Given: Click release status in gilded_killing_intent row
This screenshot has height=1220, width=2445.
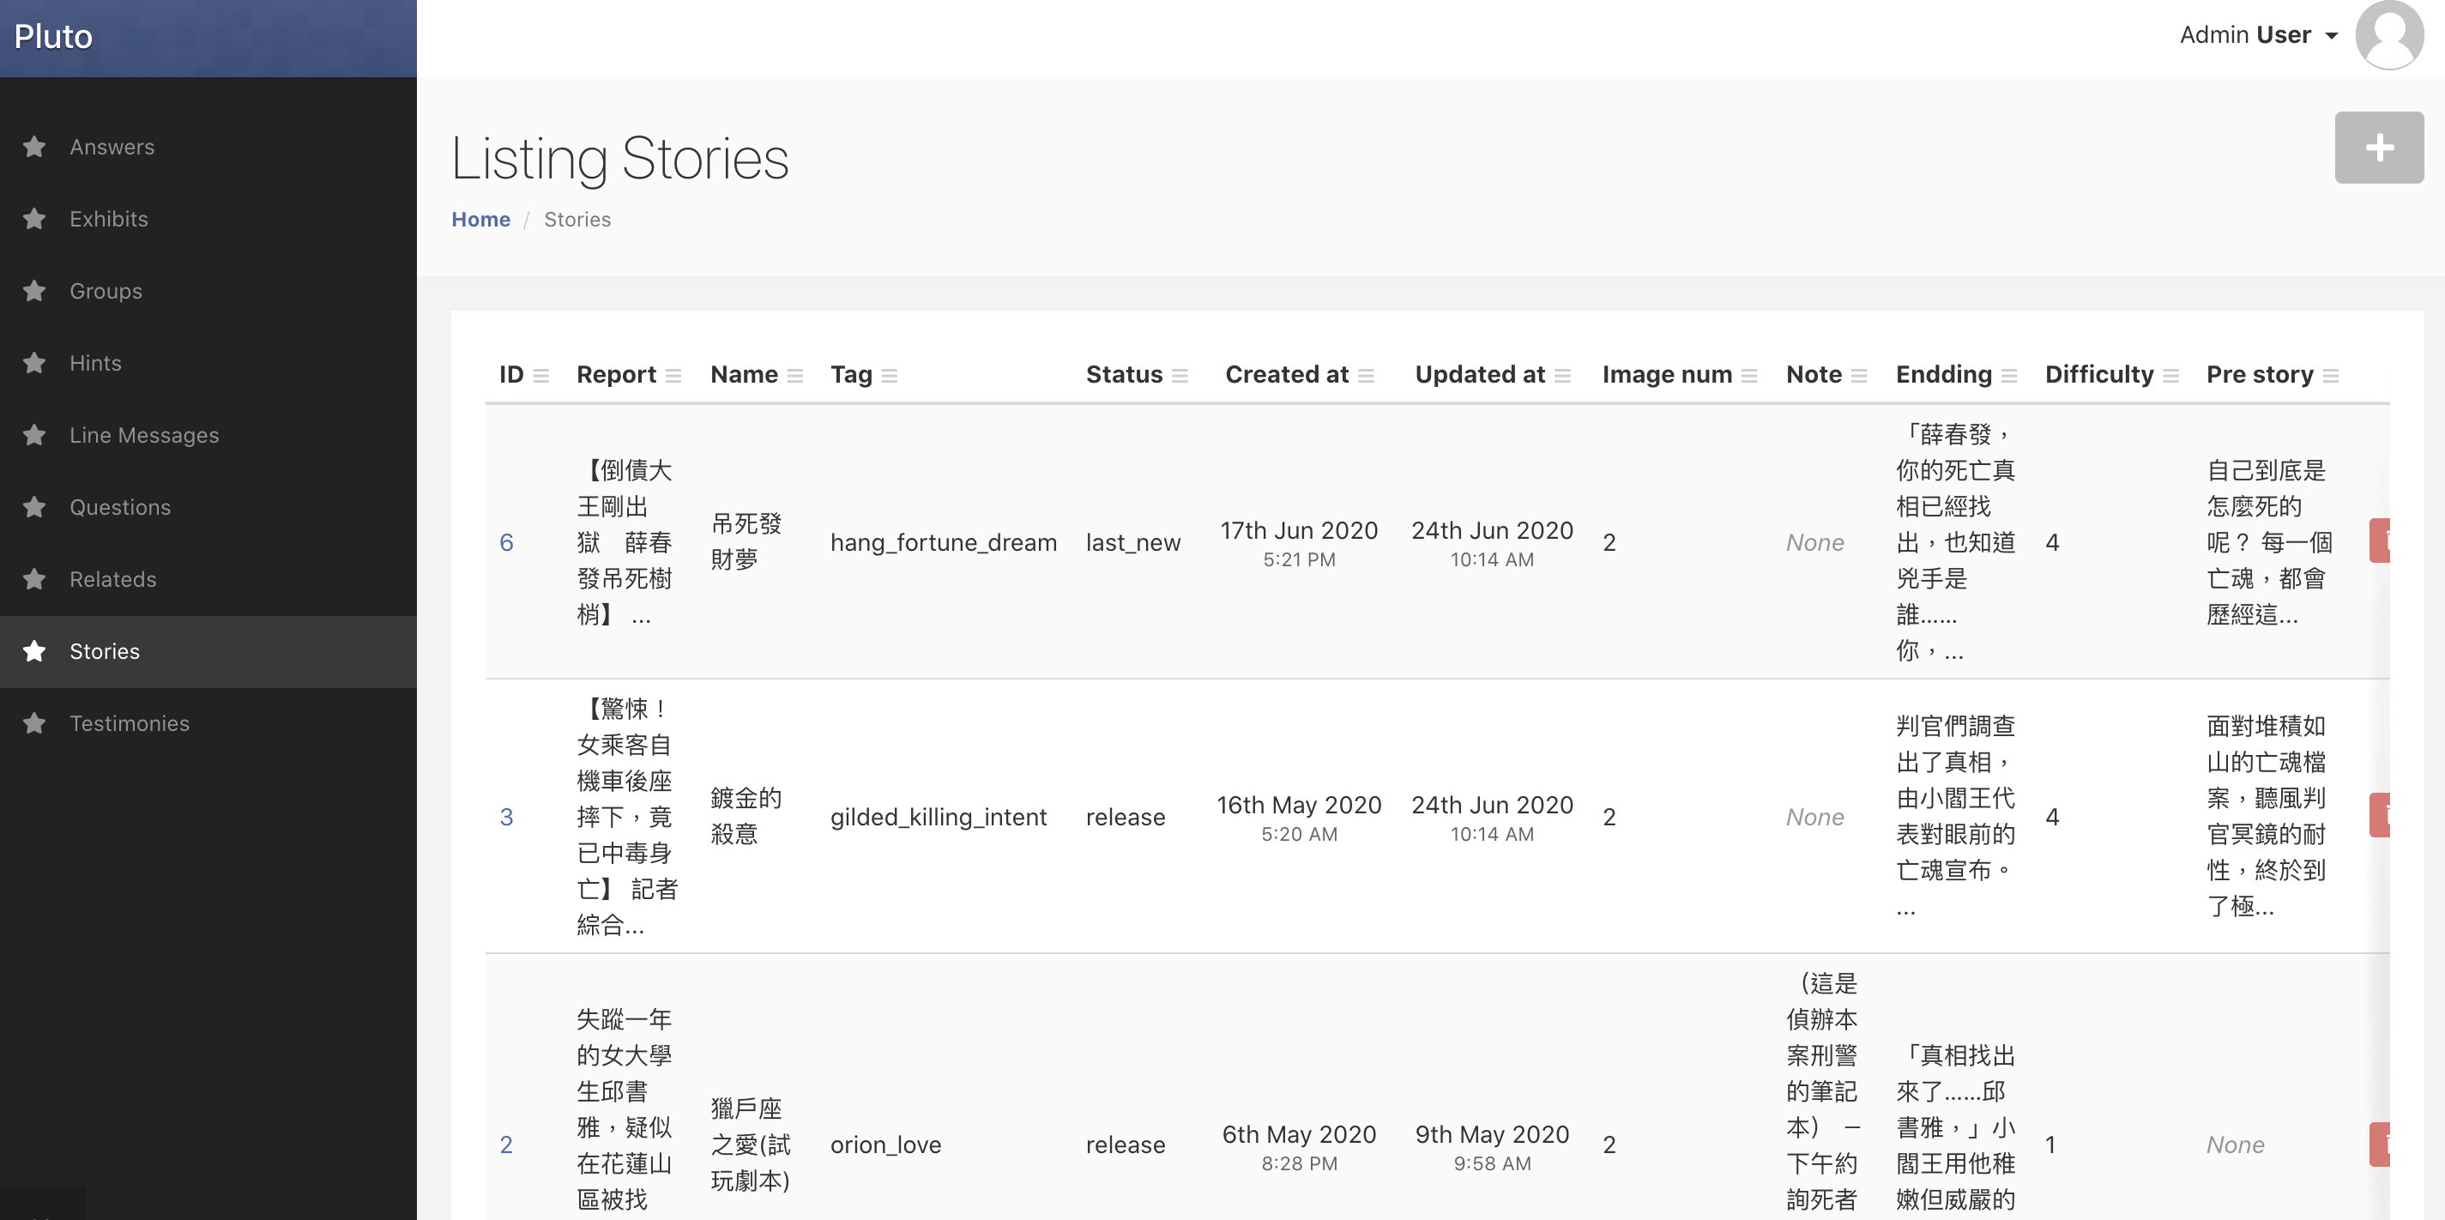Looking at the screenshot, I should point(1125,817).
